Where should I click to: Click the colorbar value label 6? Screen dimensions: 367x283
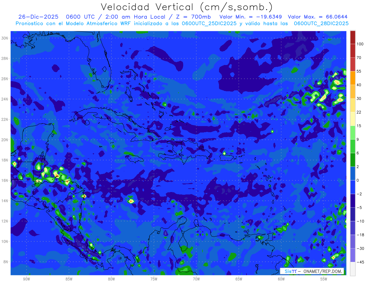point(358,153)
